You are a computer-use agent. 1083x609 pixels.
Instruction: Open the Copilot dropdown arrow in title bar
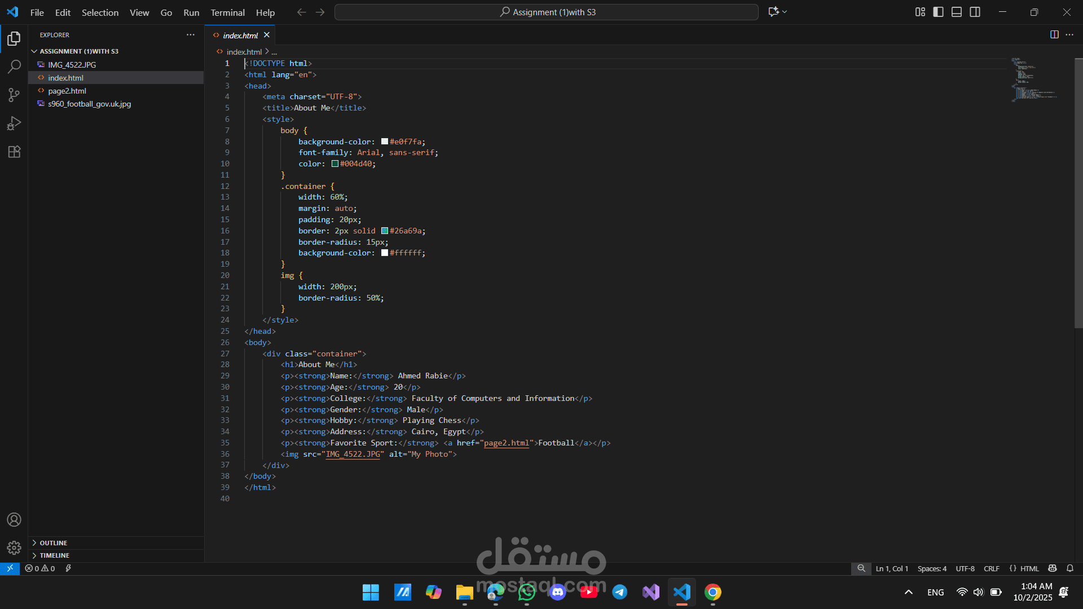pos(785,12)
